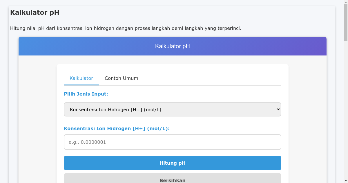Image resolution: width=348 pixels, height=183 pixels.
Task: Open the input type selection combo box
Action: [x=173, y=109]
